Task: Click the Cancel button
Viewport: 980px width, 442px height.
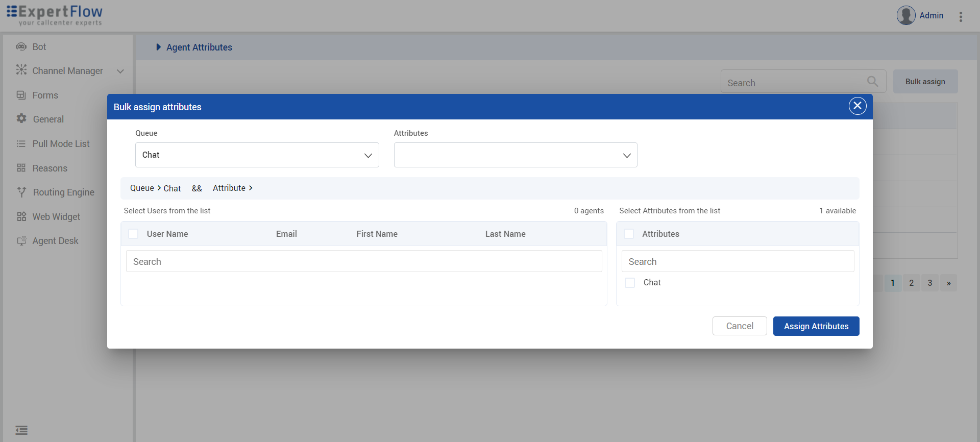Action: (x=740, y=326)
